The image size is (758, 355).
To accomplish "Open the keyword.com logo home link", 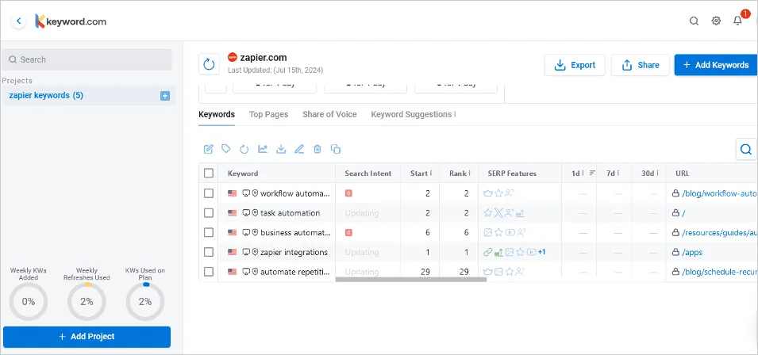I will 71,21.
